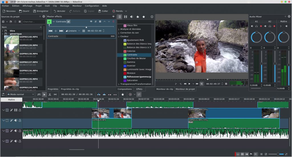Select the razor (scissors) tool in timeline toolbar
This screenshot has width=292, height=157.
[50, 94]
